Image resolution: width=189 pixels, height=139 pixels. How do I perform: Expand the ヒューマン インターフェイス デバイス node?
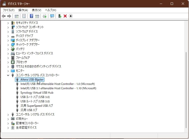tap(8, 54)
